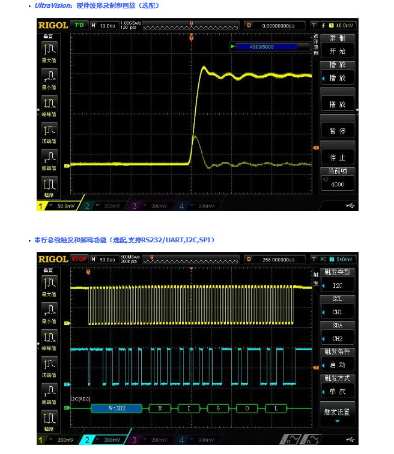This screenshot has width=394, height=454.
Task: Click the USB icon in bottom scope
Action: click(351, 440)
